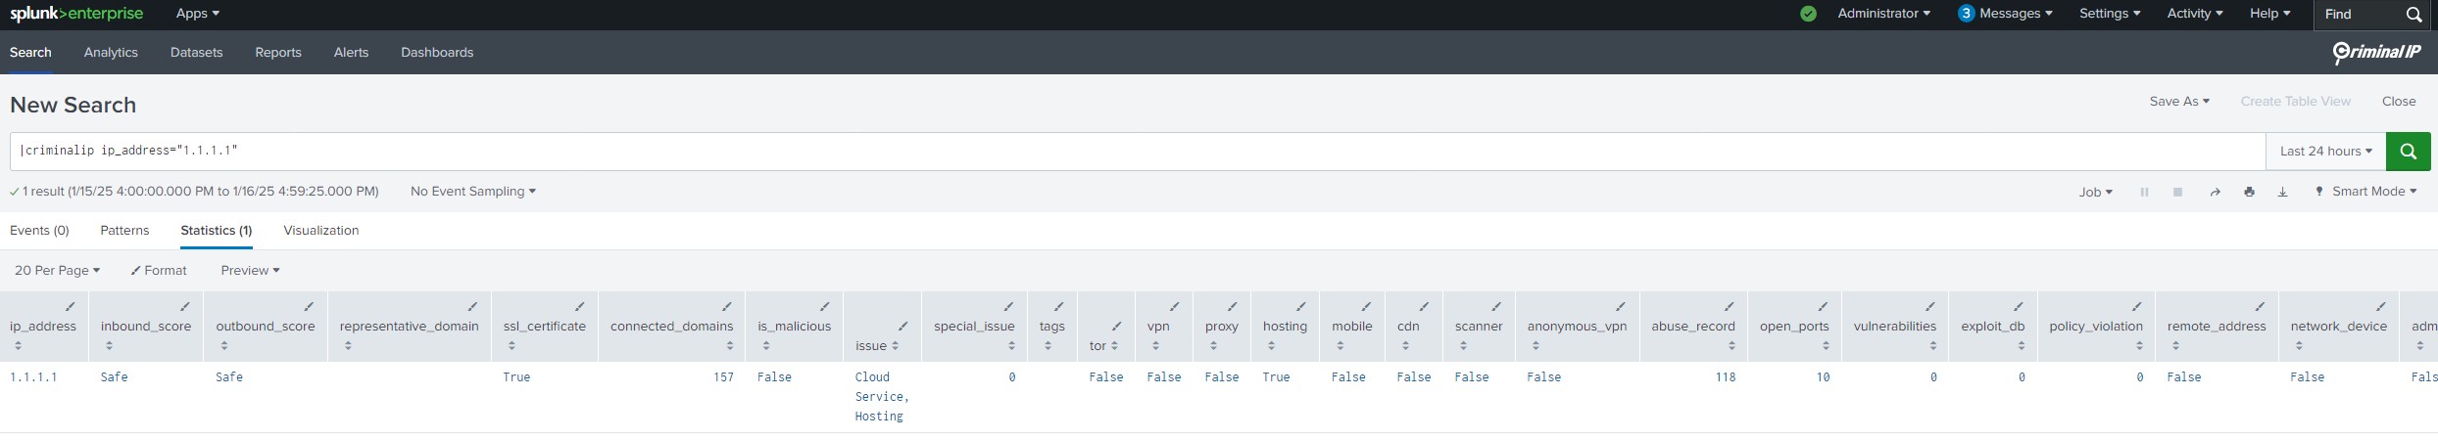Edit the representative_domain column pencil icon
Image resolution: width=2438 pixels, height=440 pixels.
pos(472,307)
